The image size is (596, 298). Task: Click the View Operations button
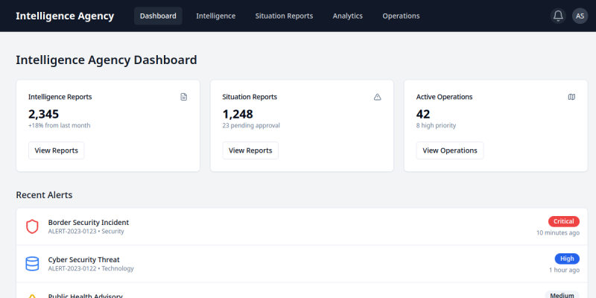[450, 150]
